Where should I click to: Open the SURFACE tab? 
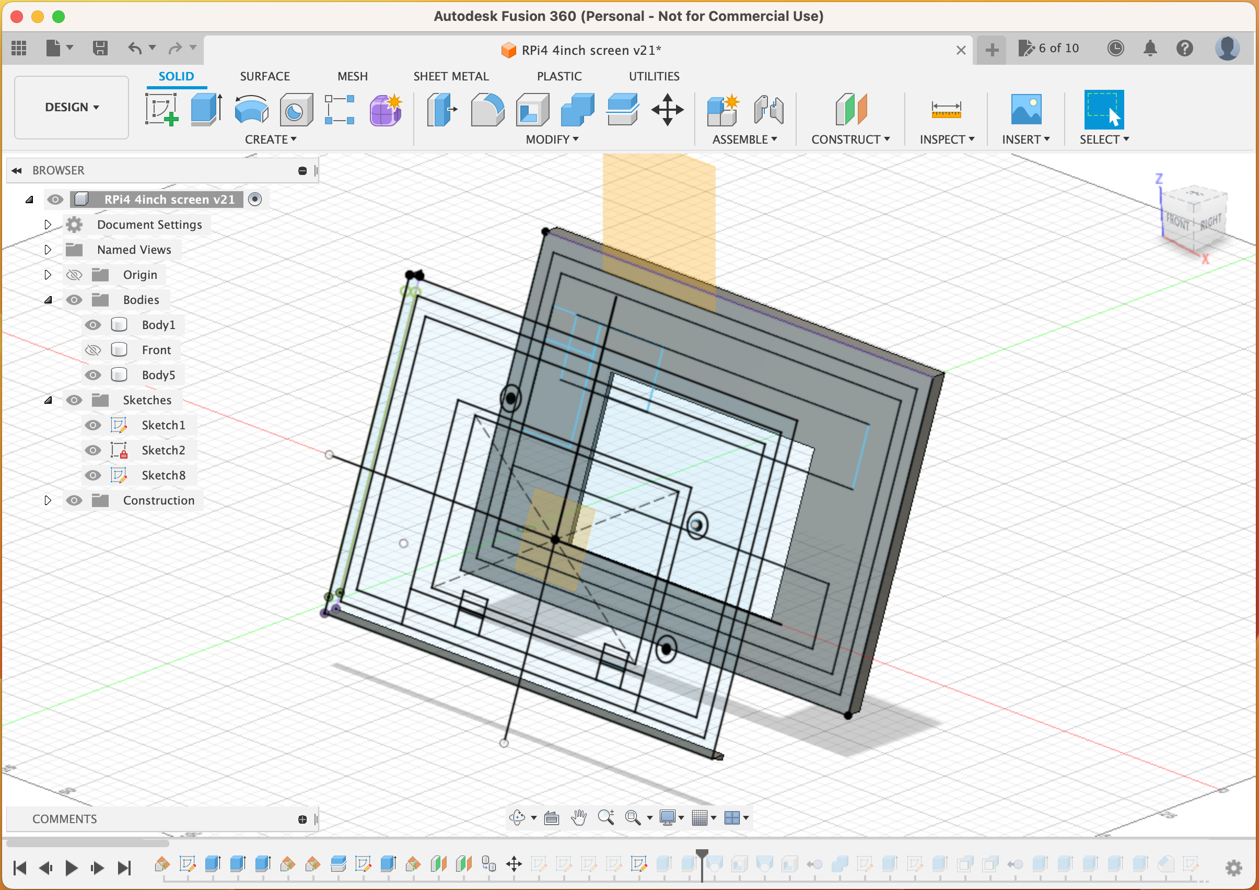pos(265,76)
